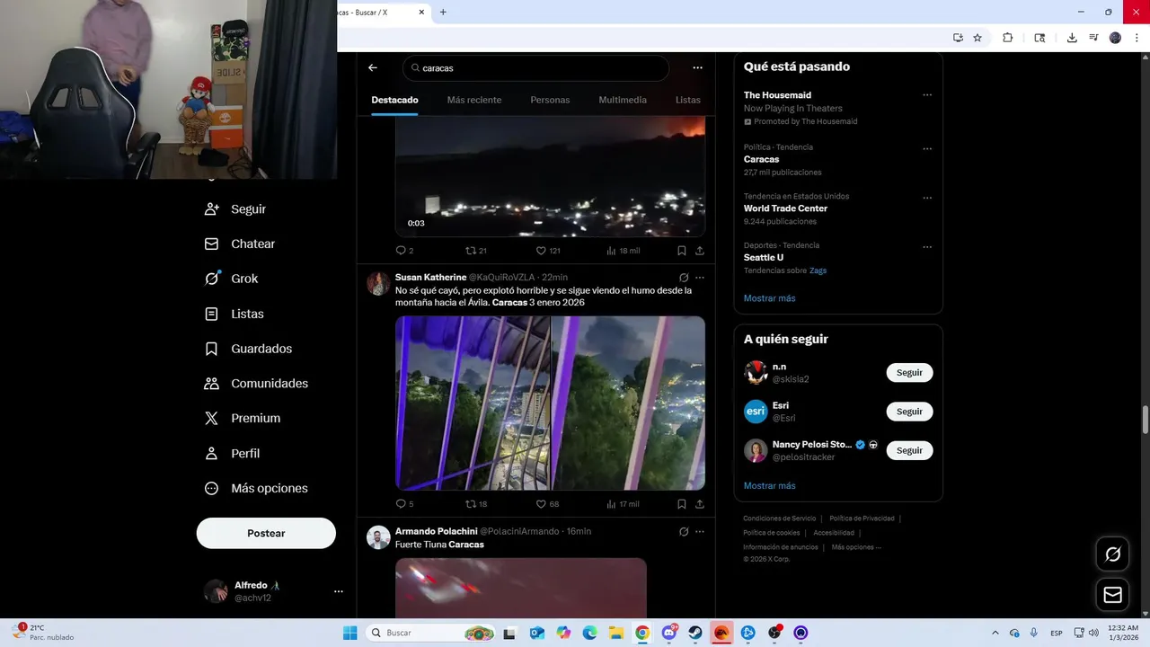Like Susan Katherine post with 68 likes

click(547, 504)
